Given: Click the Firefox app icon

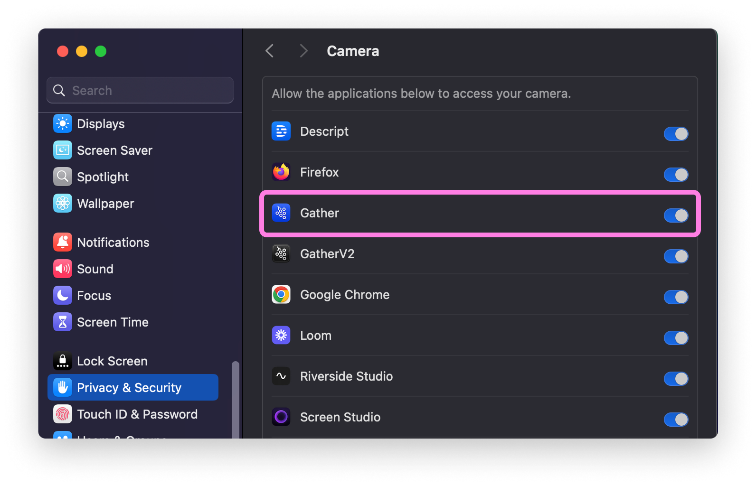Looking at the screenshot, I should [x=281, y=172].
